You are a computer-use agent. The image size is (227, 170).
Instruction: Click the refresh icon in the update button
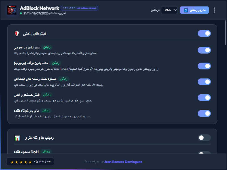click(x=186, y=10)
